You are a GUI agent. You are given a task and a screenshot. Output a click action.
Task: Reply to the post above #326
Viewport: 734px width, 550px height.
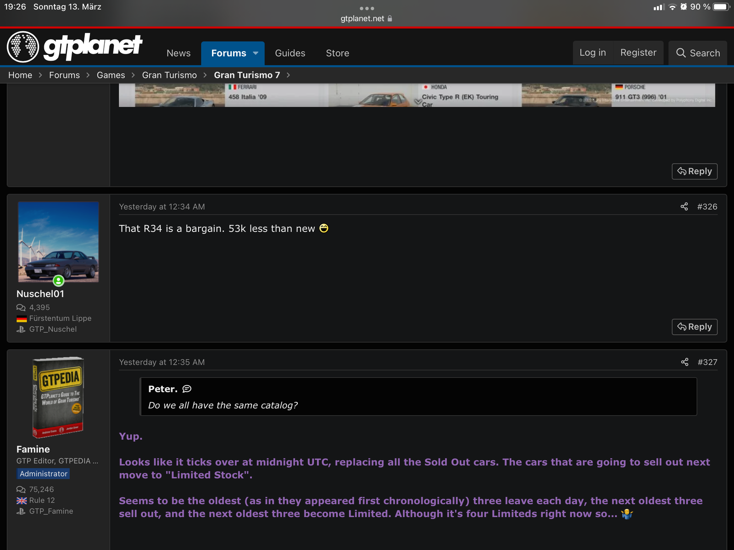click(695, 171)
